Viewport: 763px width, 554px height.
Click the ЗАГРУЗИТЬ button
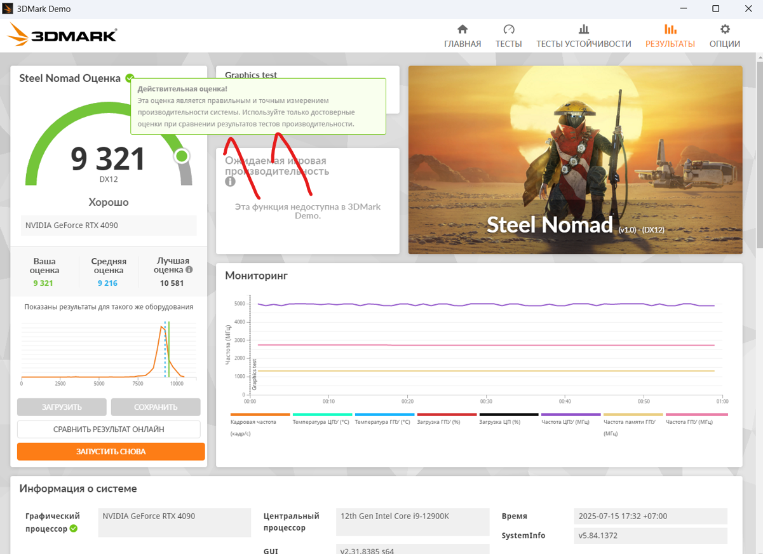pyautogui.click(x=62, y=407)
